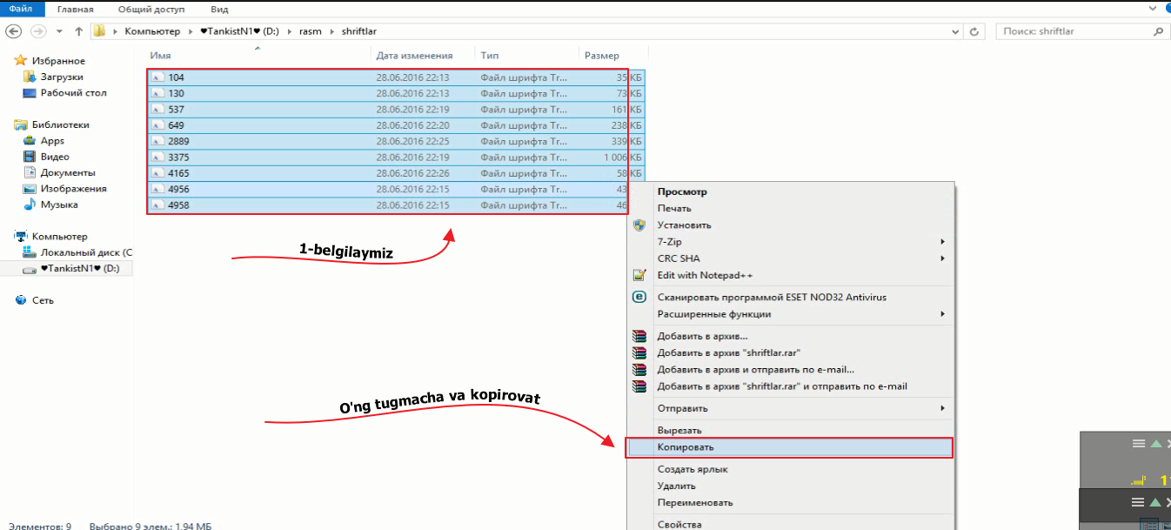This screenshot has width=1171, height=530.
Task: Choose Создать ярлык in context menu
Action: pos(791,470)
